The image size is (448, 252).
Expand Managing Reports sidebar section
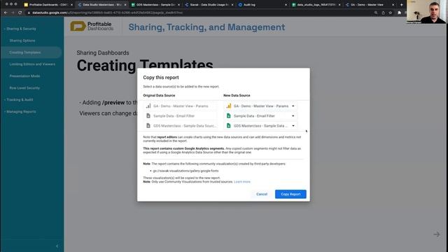20,112
